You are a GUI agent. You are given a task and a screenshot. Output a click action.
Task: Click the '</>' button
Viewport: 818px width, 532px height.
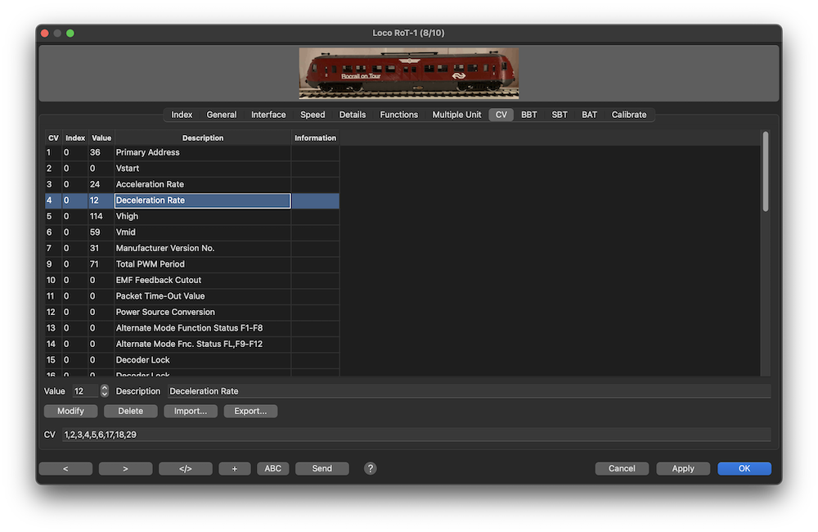(x=185, y=468)
